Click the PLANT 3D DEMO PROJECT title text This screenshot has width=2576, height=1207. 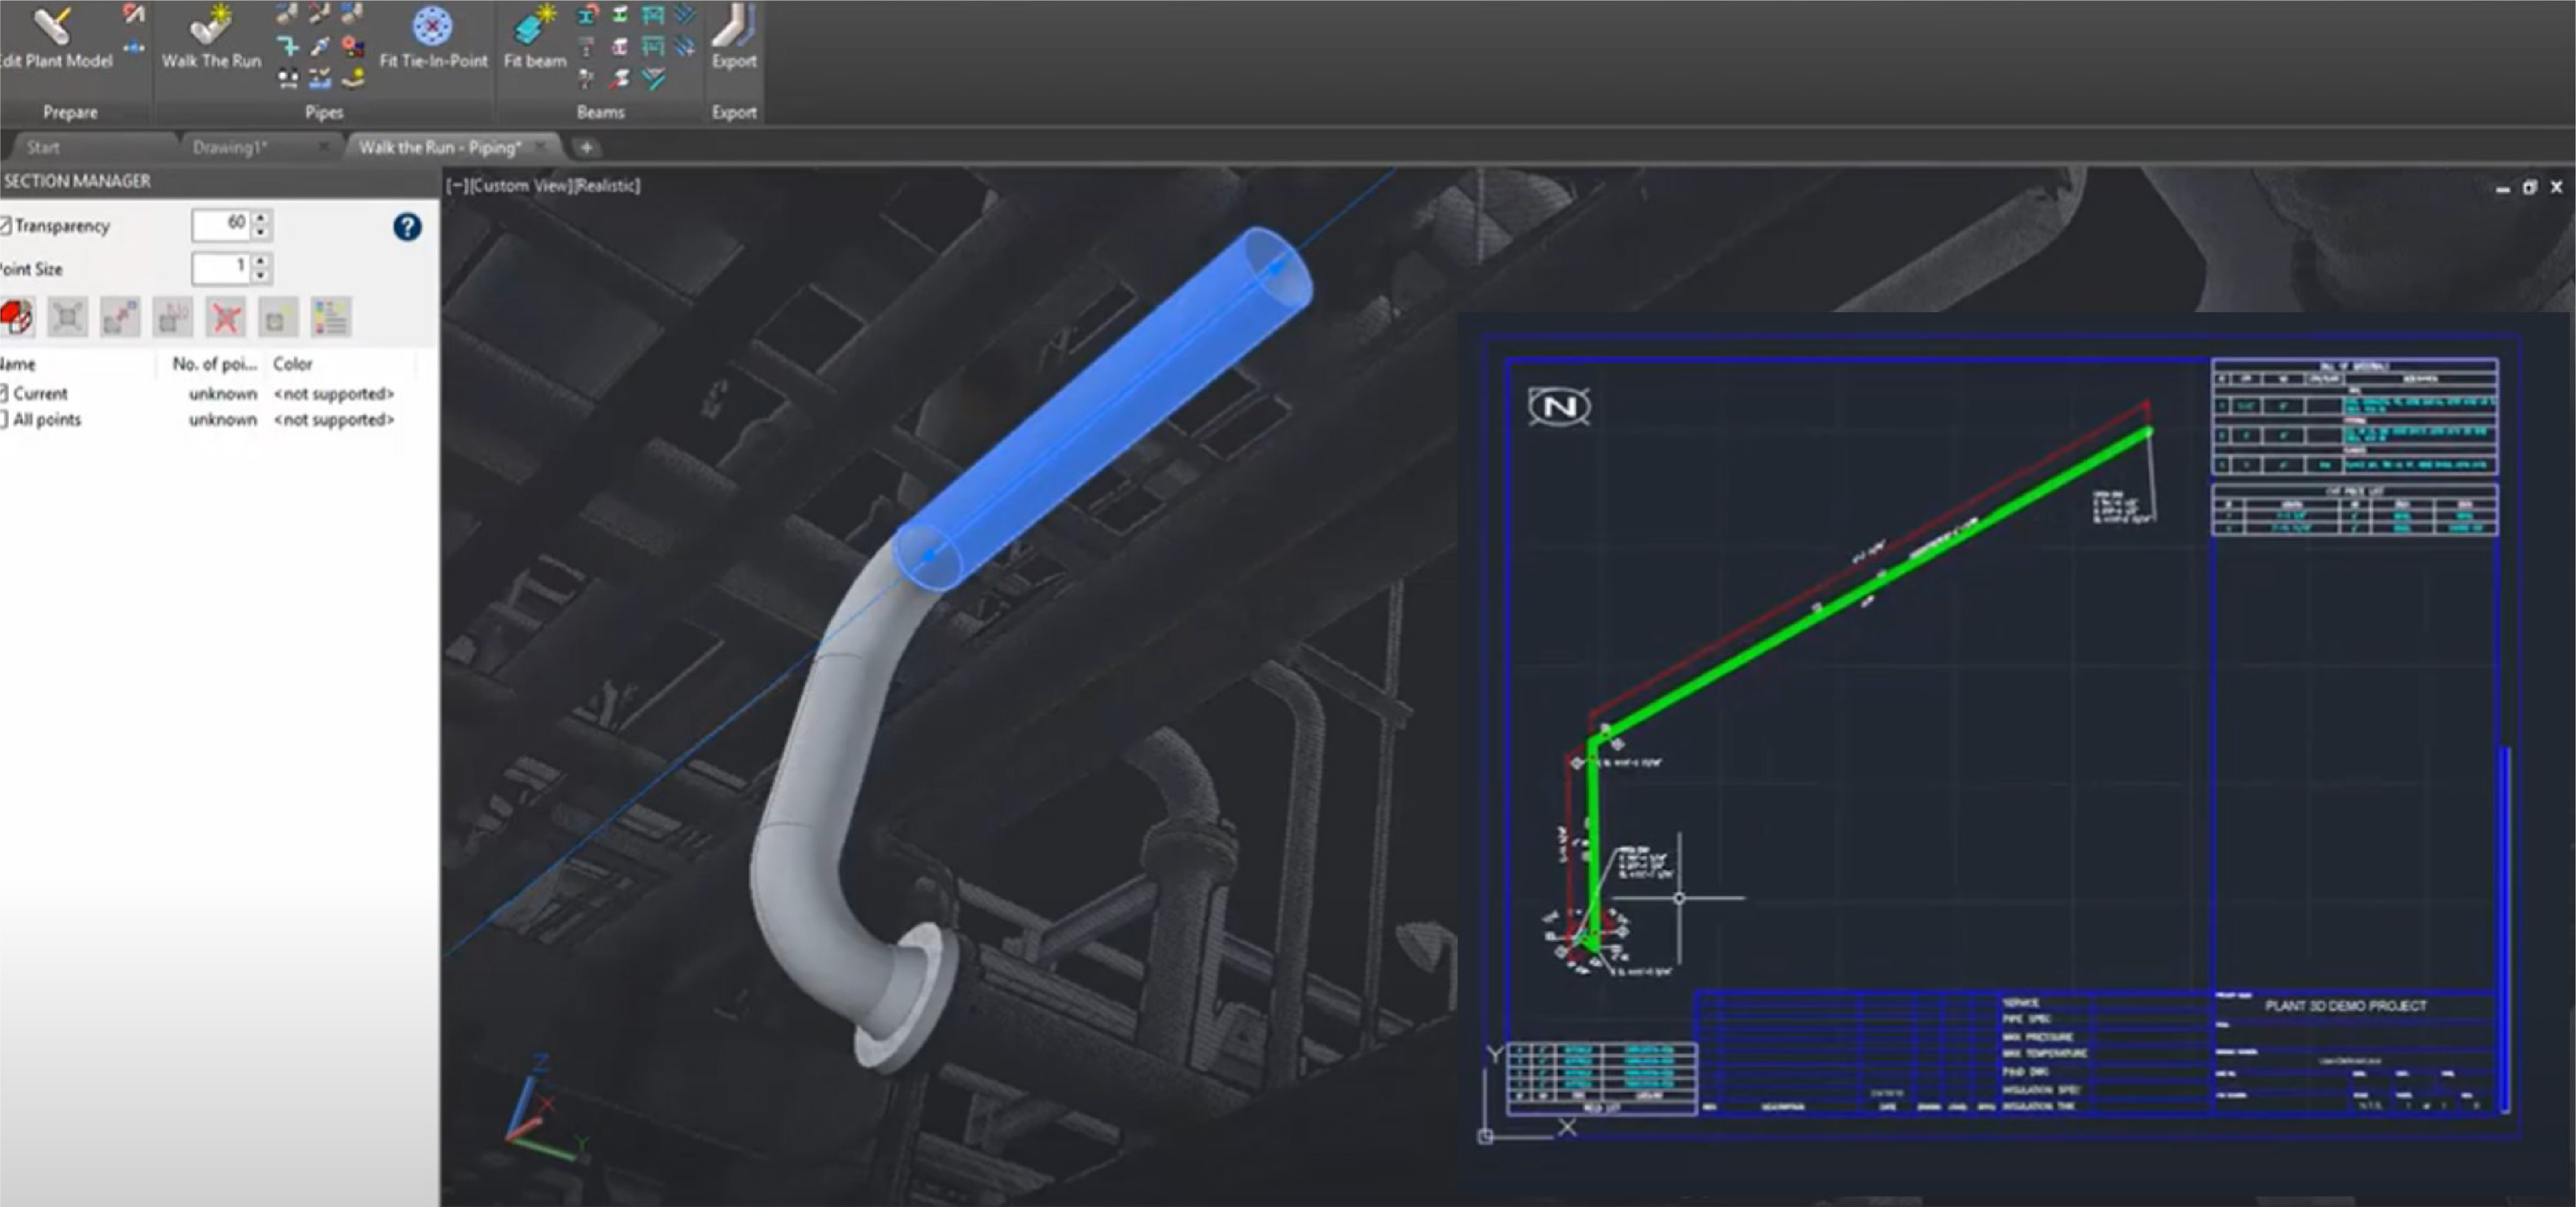point(2346,1005)
